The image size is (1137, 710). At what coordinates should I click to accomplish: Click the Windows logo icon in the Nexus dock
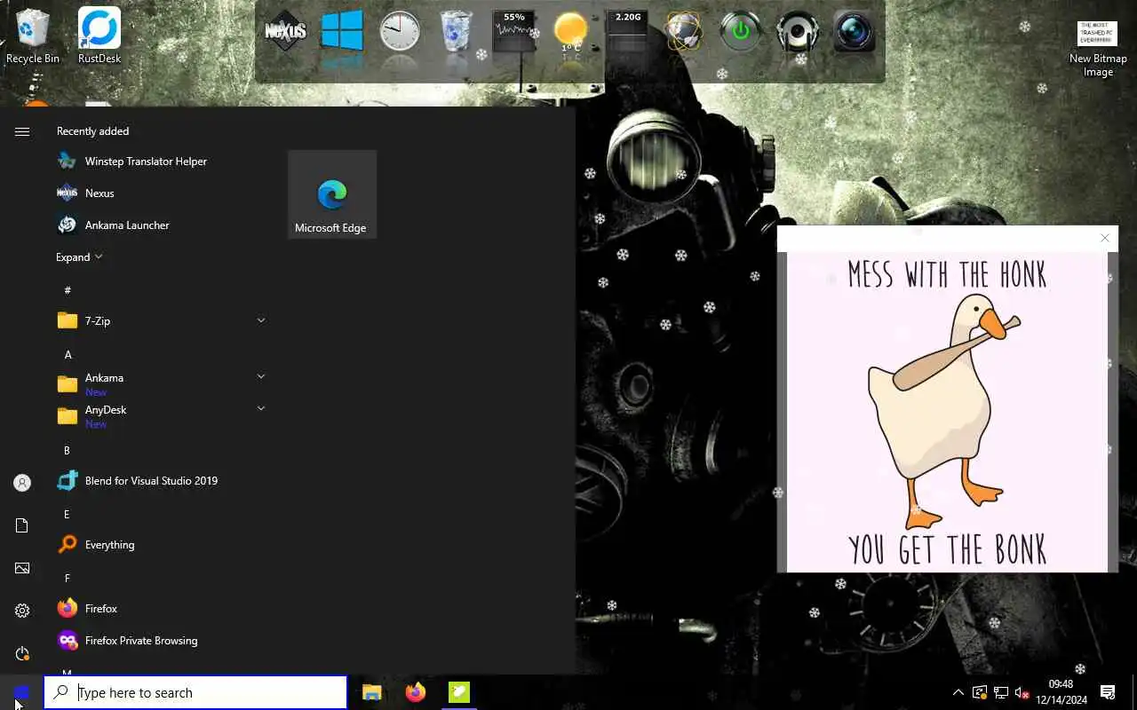(x=342, y=33)
